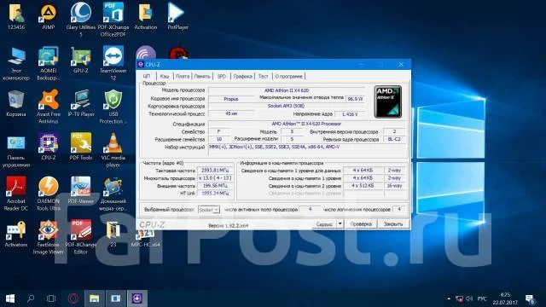Show hidden system tray icons

pos(449,298)
